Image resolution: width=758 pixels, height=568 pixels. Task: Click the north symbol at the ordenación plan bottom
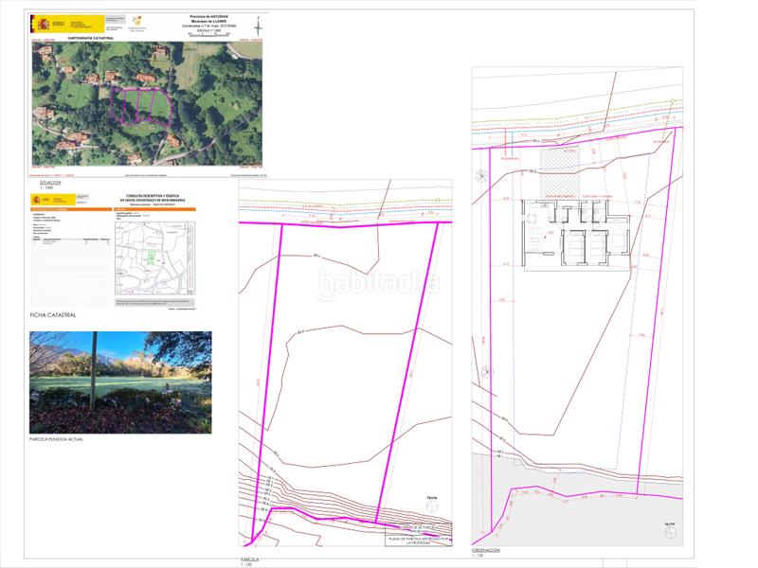[669, 531]
